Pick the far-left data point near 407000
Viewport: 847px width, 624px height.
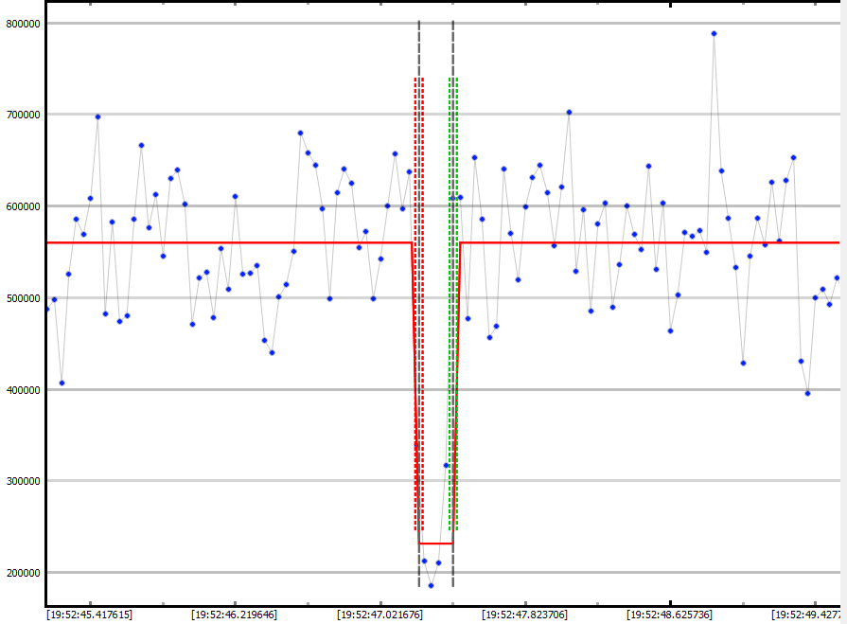[x=62, y=383]
